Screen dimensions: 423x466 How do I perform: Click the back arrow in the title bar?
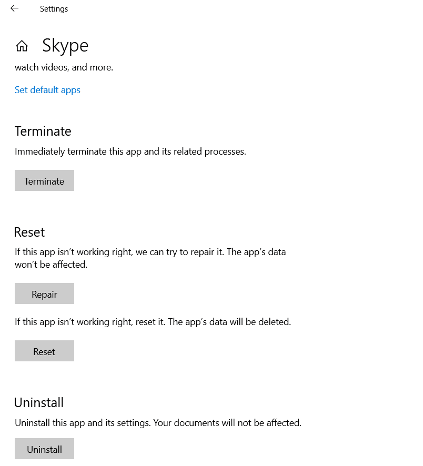click(14, 8)
